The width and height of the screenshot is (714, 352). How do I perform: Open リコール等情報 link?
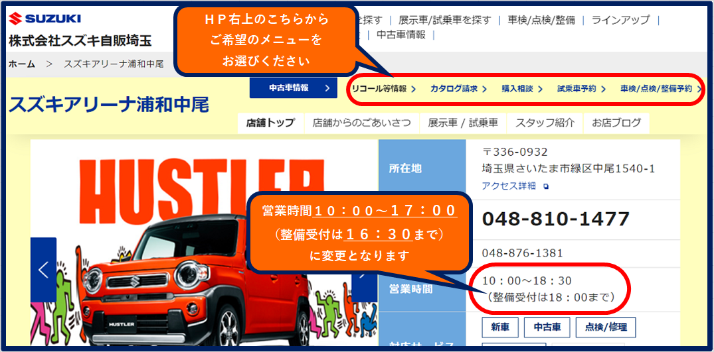tap(384, 89)
